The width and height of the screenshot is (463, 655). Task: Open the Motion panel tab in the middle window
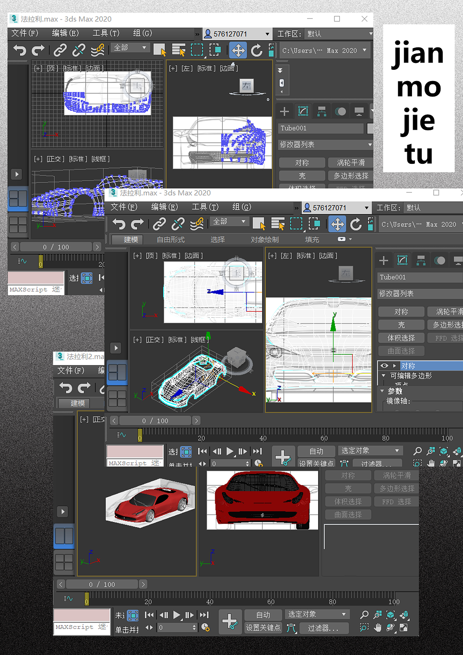[x=440, y=260]
